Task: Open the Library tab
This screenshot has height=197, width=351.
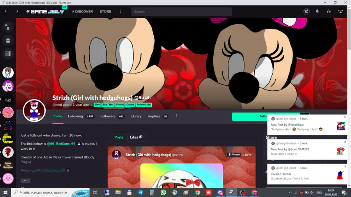Action: (x=136, y=116)
